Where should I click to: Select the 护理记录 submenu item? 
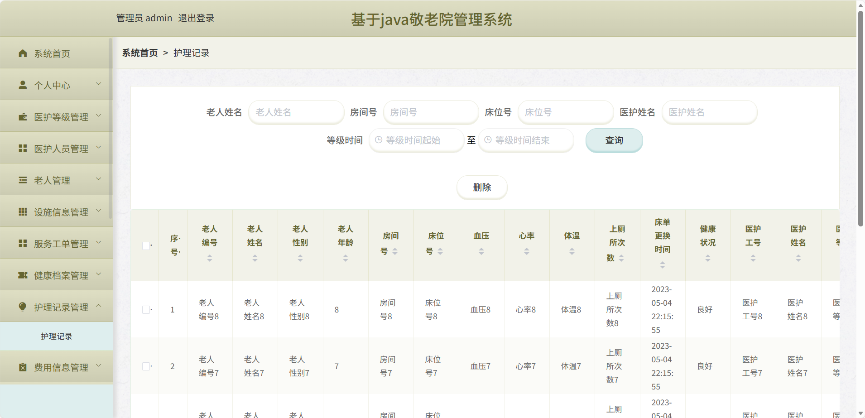point(56,336)
